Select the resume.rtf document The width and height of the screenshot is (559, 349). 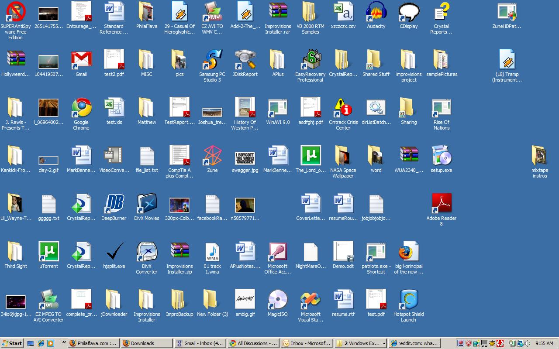[x=343, y=300]
